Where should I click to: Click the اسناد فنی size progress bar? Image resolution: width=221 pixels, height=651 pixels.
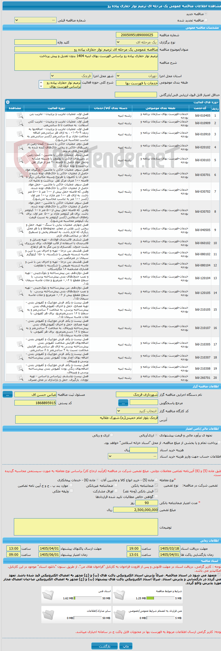tap(88, 598)
